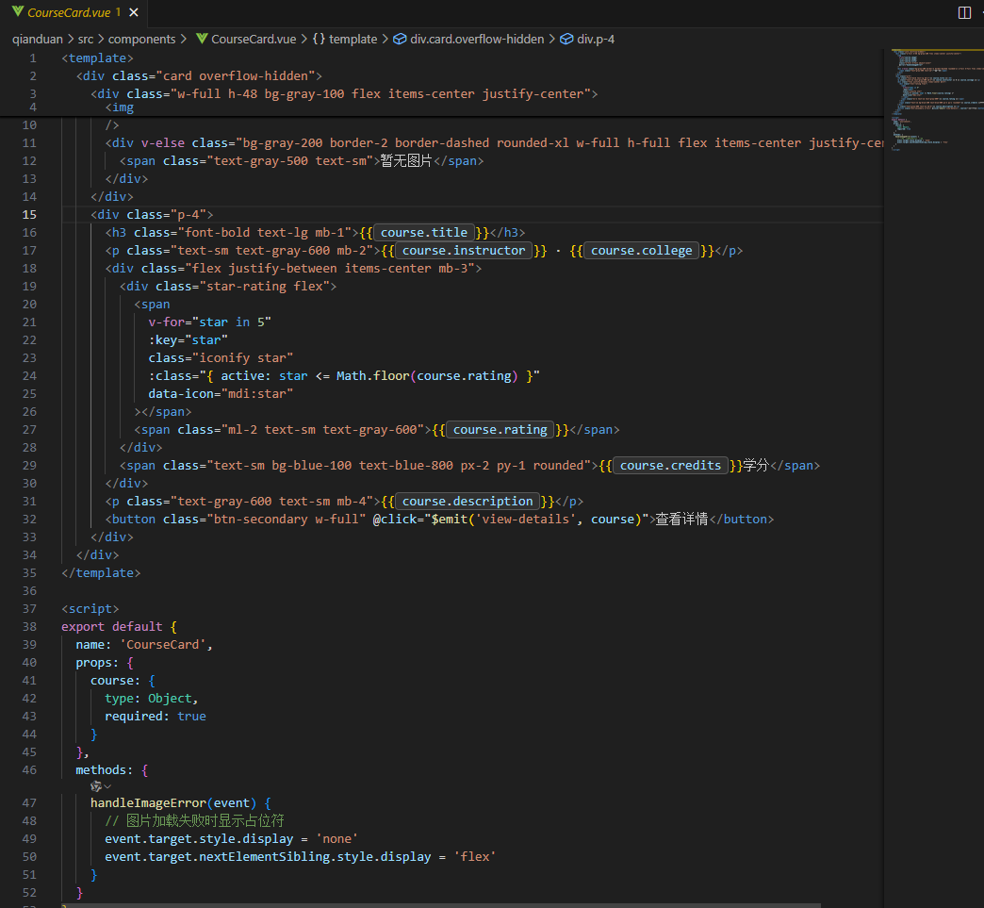This screenshot has width=984, height=908.
Task: Click the highlighted course.credits expression
Action: coord(670,465)
